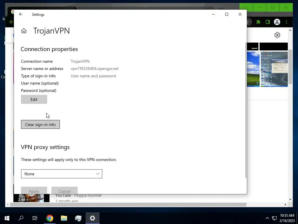Close the Settings window
298x224 pixels.
(x=240, y=14)
